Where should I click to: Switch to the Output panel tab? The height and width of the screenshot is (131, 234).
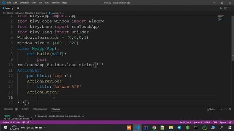click(x=25, y=109)
